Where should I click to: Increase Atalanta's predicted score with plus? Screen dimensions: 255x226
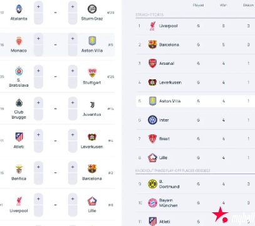click(x=38, y=7)
